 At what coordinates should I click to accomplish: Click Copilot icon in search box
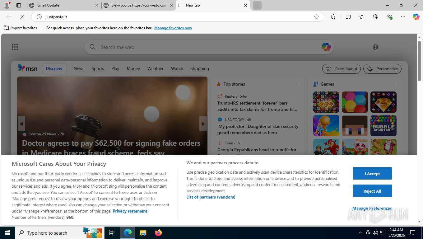326,47
